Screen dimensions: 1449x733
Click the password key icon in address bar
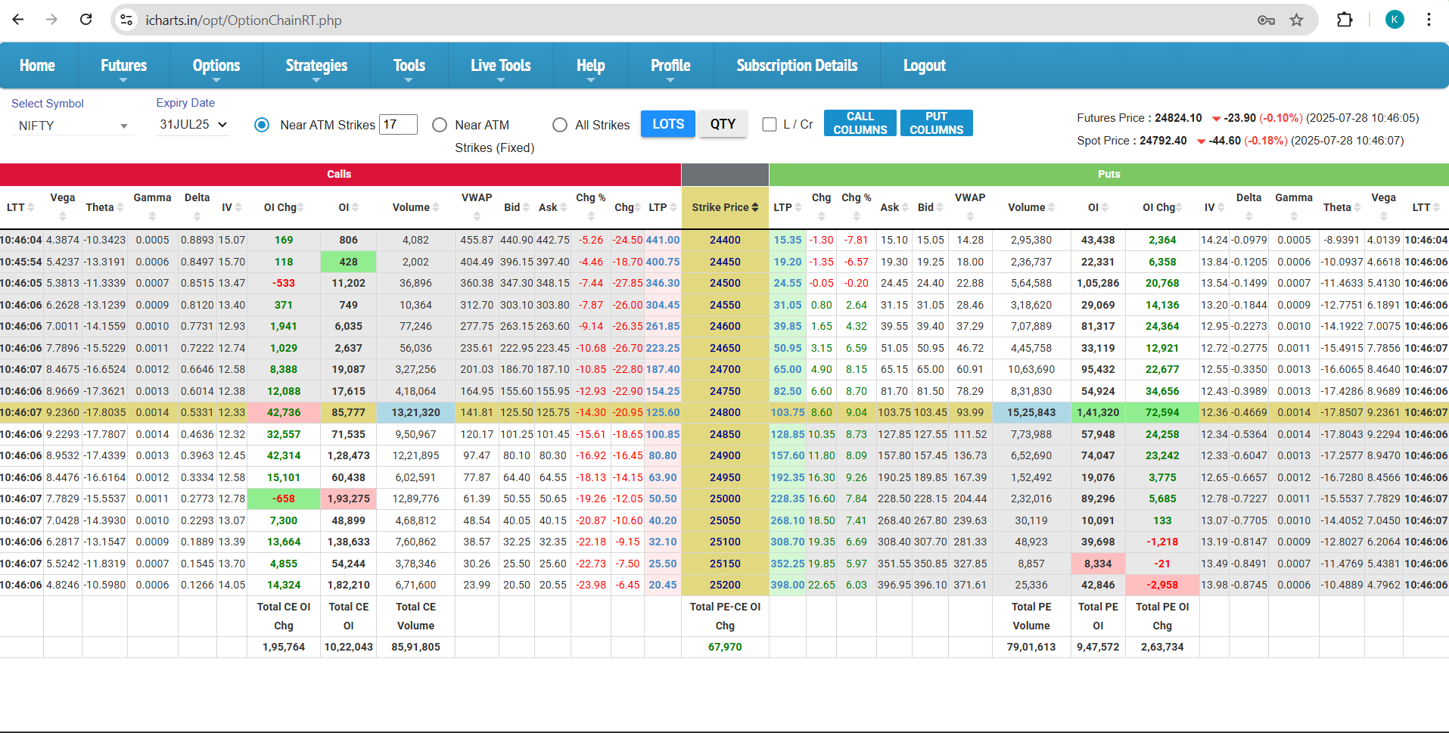[1266, 20]
